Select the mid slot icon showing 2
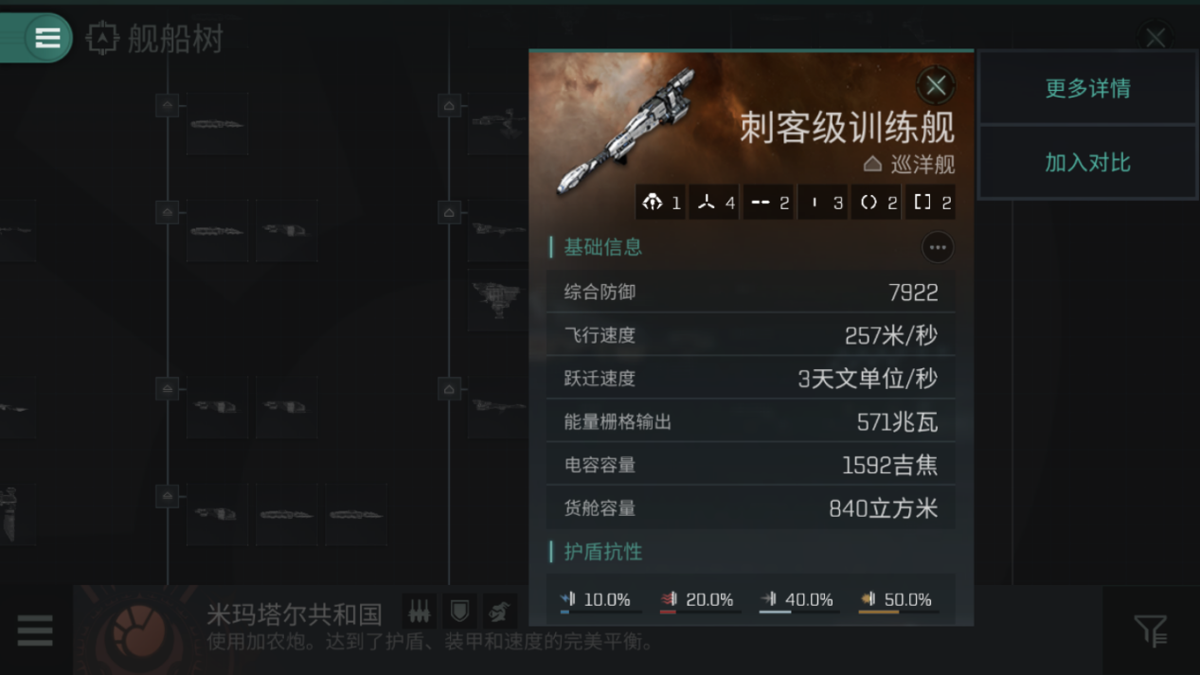1200x675 pixels. click(x=769, y=202)
